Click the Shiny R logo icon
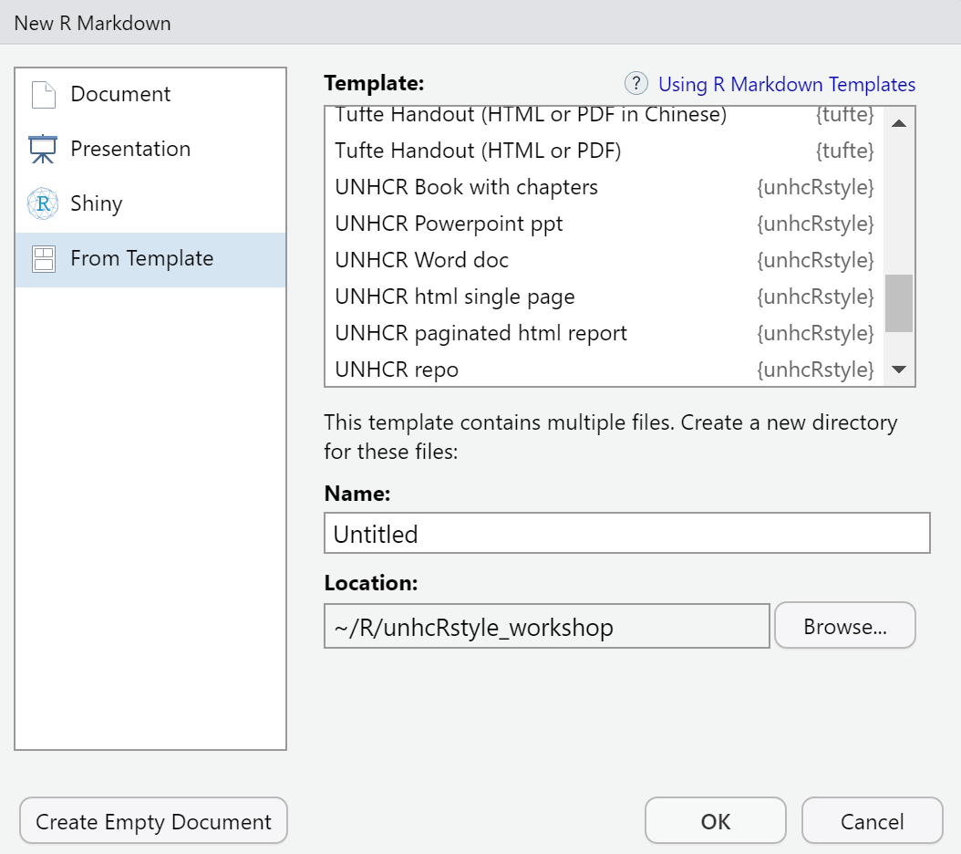961x854 pixels. coord(43,203)
